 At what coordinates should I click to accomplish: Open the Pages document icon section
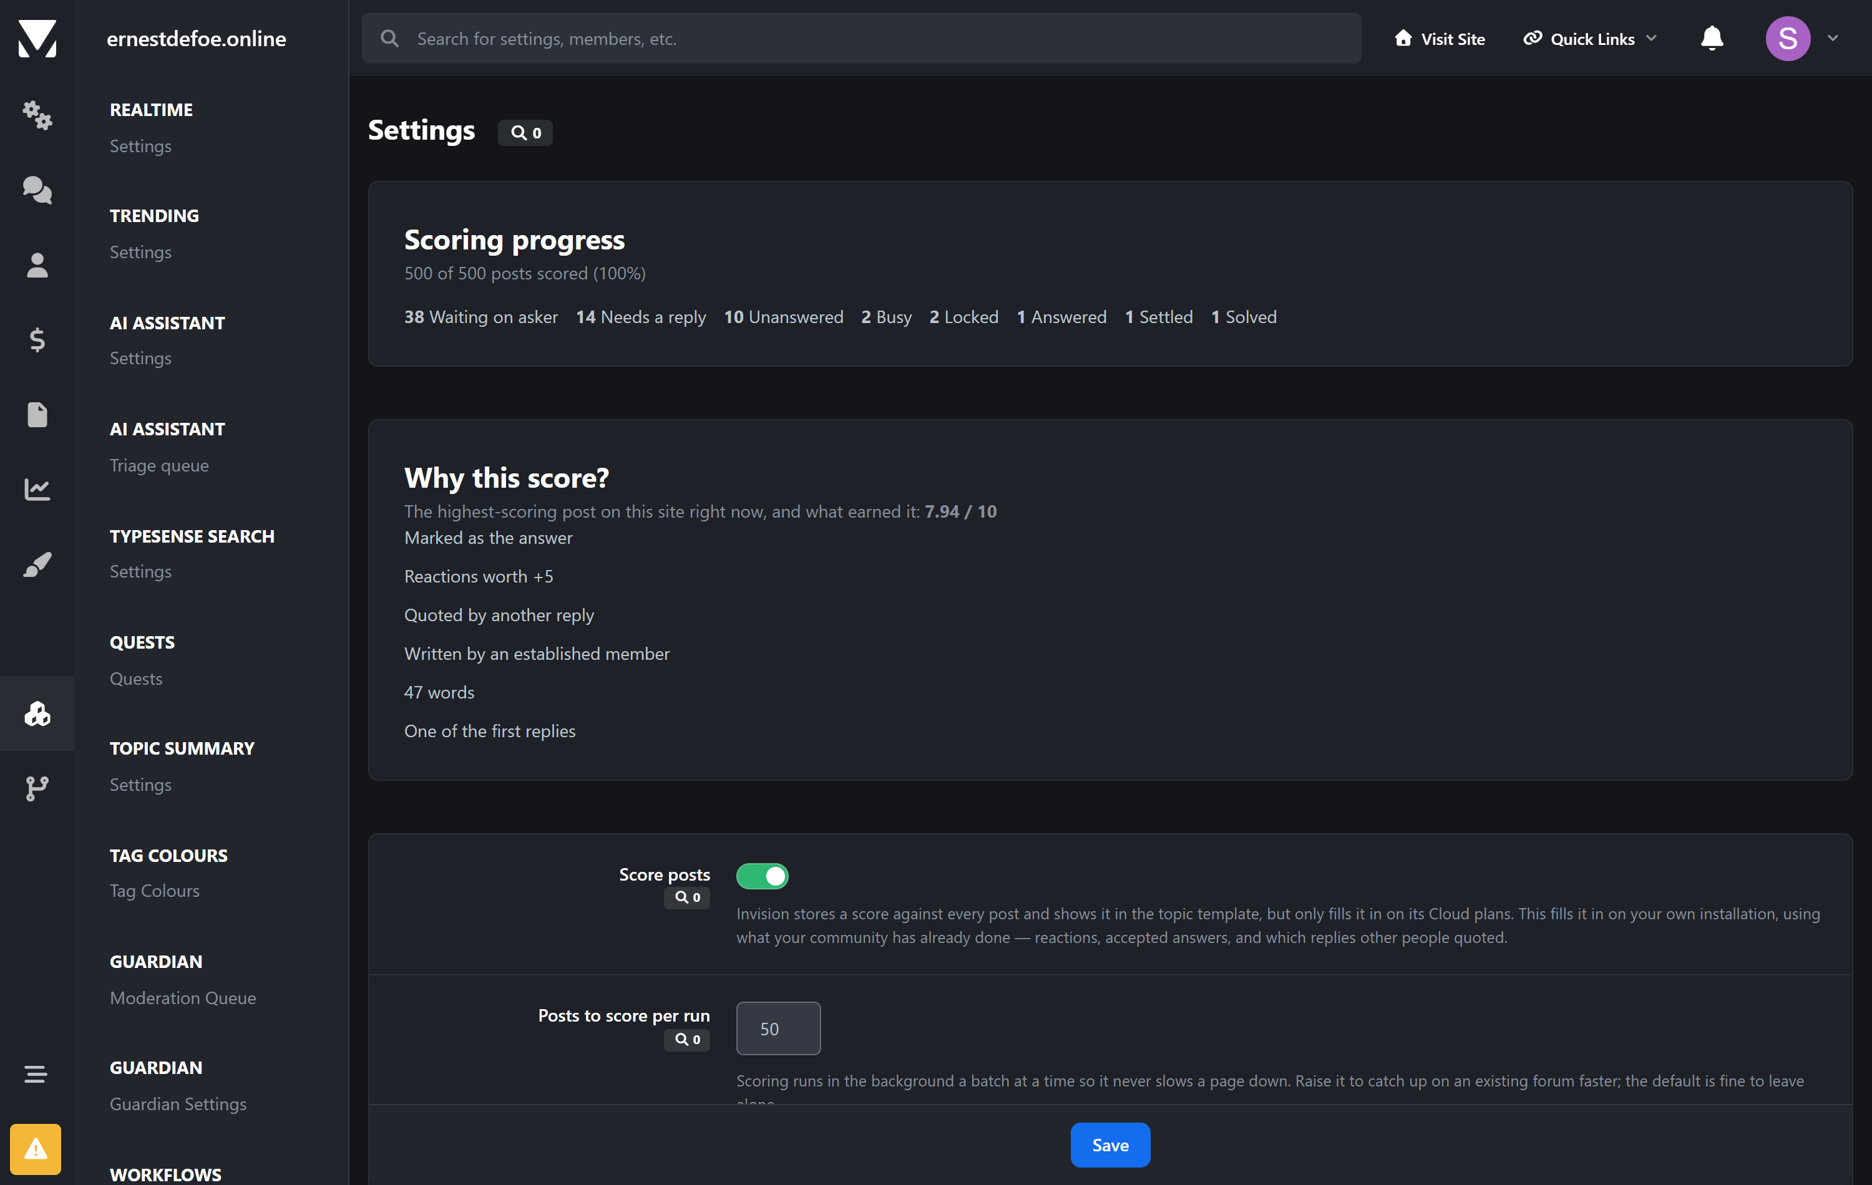(37, 414)
